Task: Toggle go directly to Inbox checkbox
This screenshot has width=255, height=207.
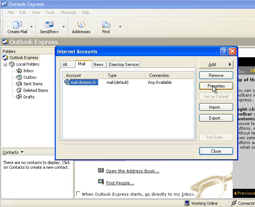Action: (78, 194)
